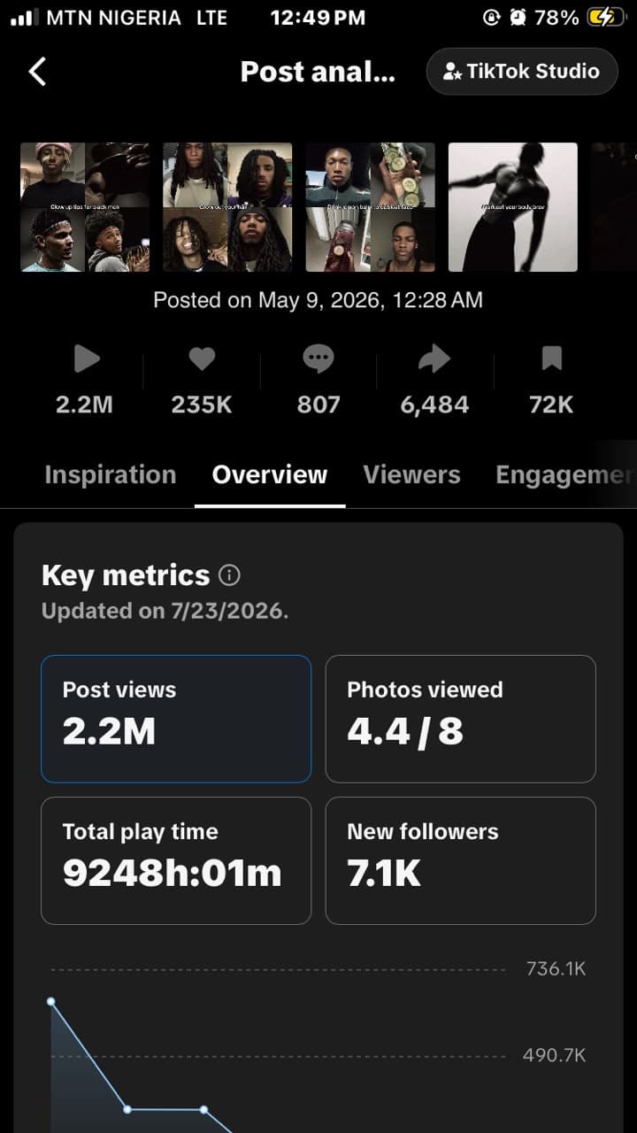The height and width of the screenshot is (1133, 637).
Task: Tap the back arrow icon
Action: point(37,71)
